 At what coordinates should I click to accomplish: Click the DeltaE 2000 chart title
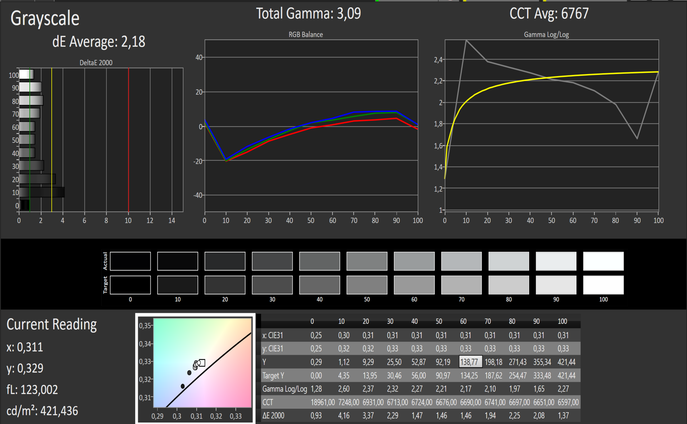coord(96,63)
